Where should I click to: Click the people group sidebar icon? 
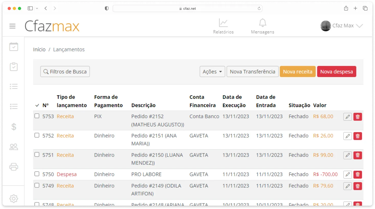click(x=14, y=147)
